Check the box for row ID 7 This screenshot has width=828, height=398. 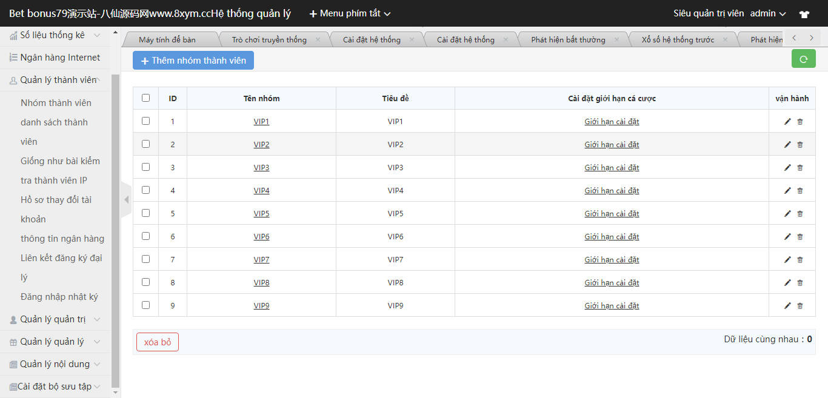click(145, 259)
